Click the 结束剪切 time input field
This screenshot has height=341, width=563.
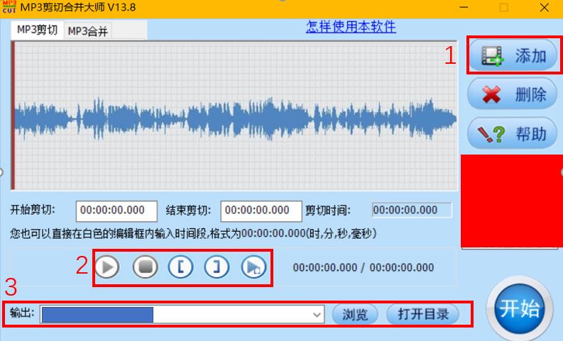point(261,211)
